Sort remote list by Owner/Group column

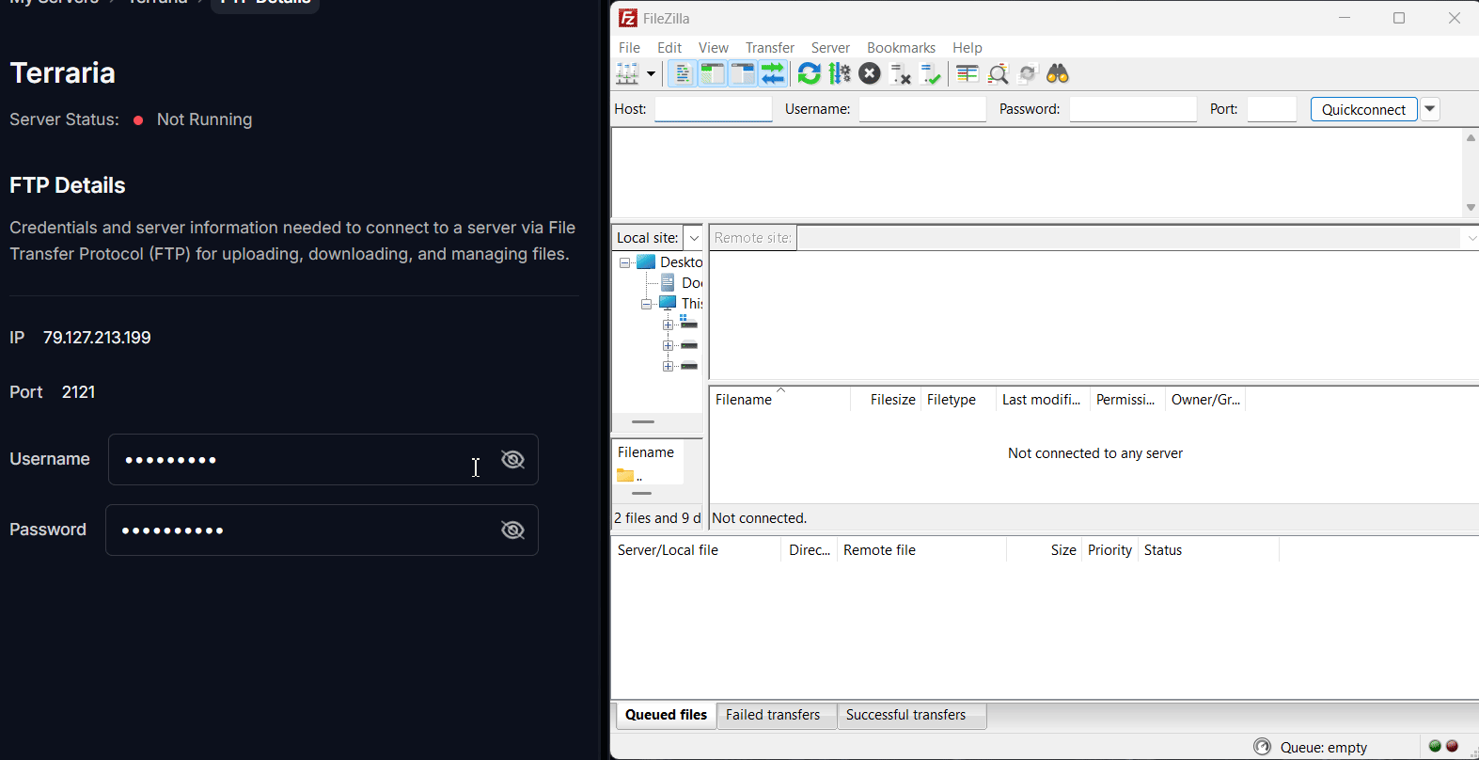[x=1206, y=400]
